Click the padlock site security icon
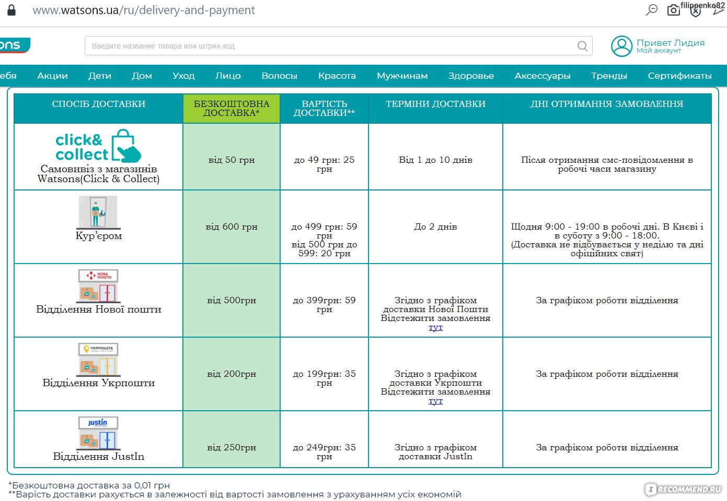The width and height of the screenshot is (727, 501). click(x=11, y=10)
